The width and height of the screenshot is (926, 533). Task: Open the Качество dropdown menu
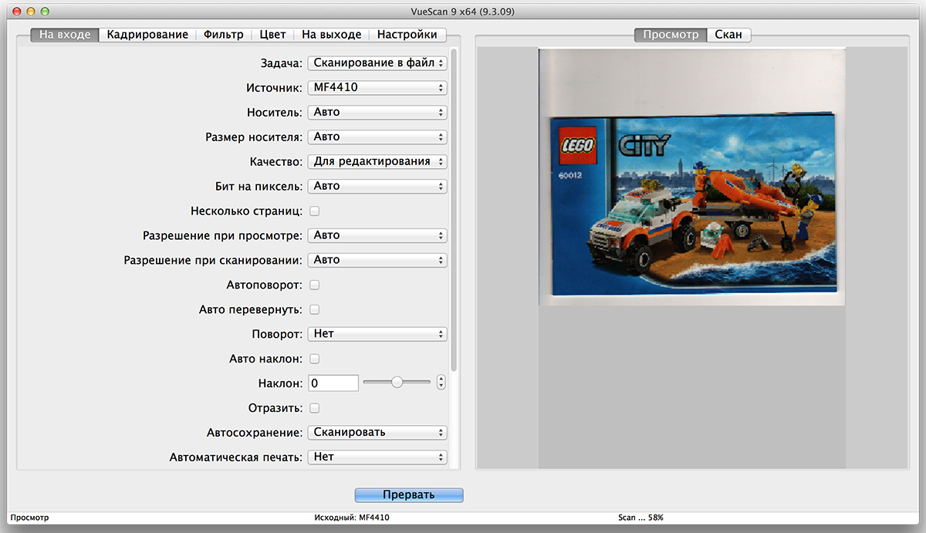tap(377, 161)
